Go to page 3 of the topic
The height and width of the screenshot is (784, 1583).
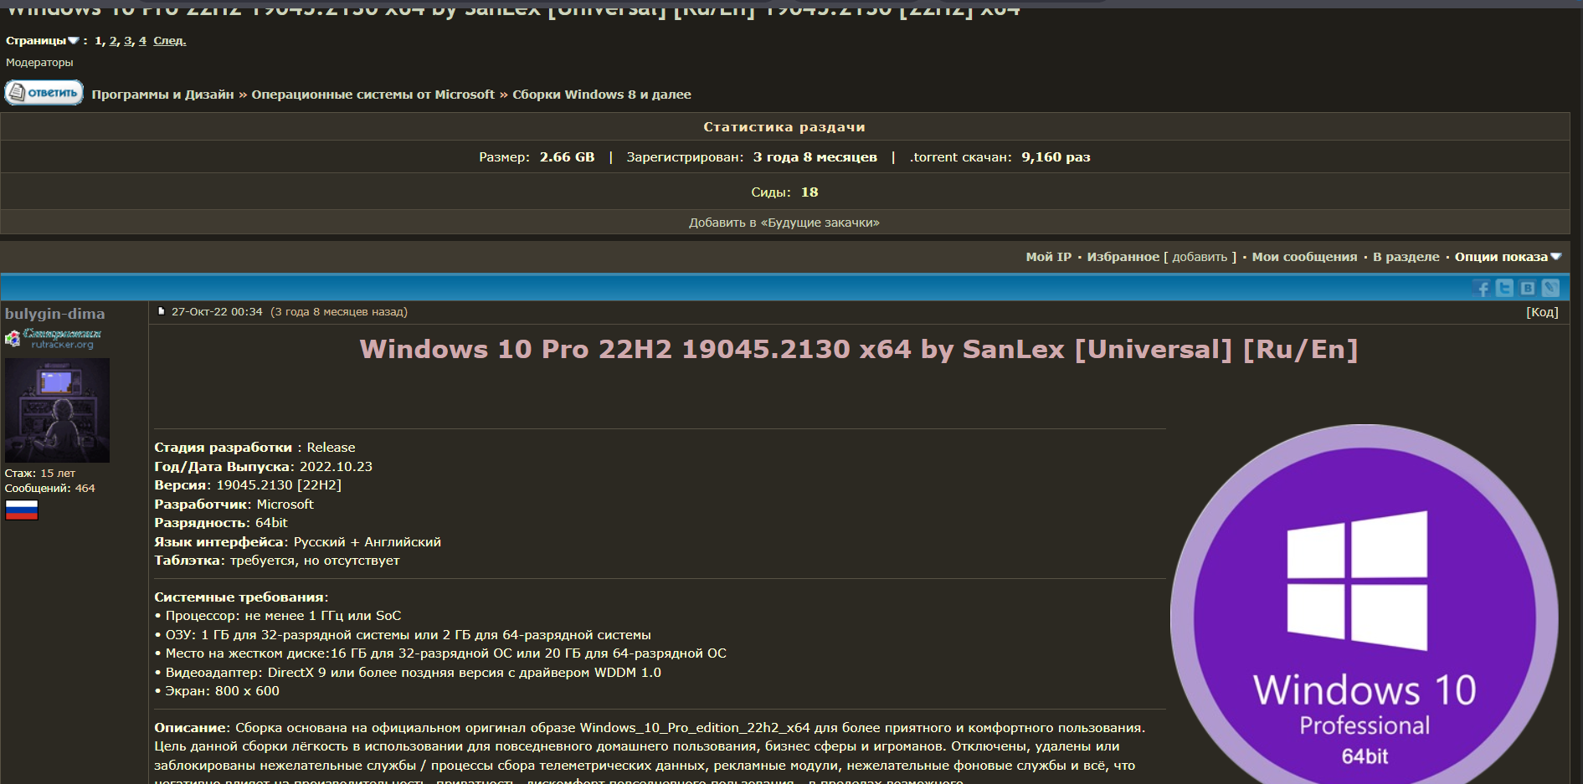[128, 40]
